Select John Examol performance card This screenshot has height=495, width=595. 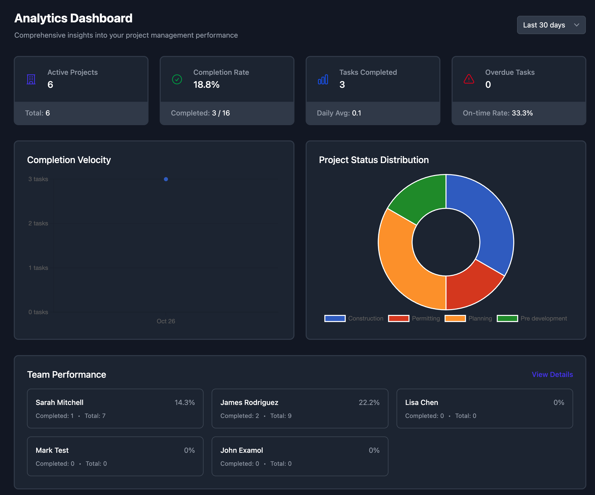click(x=300, y=456)
